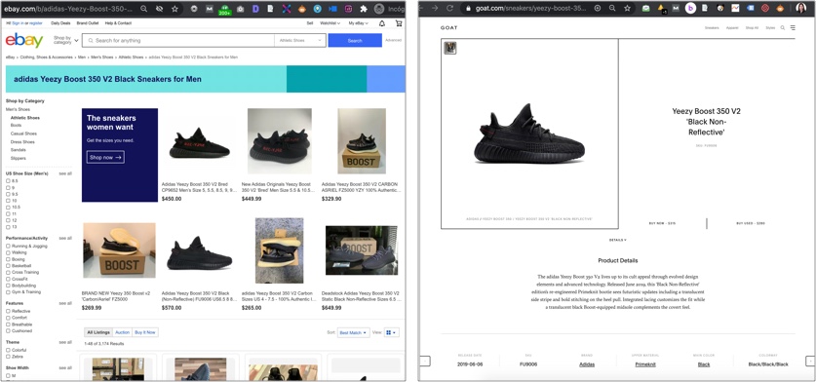Click the blue eBay Search button

(355, 41)
